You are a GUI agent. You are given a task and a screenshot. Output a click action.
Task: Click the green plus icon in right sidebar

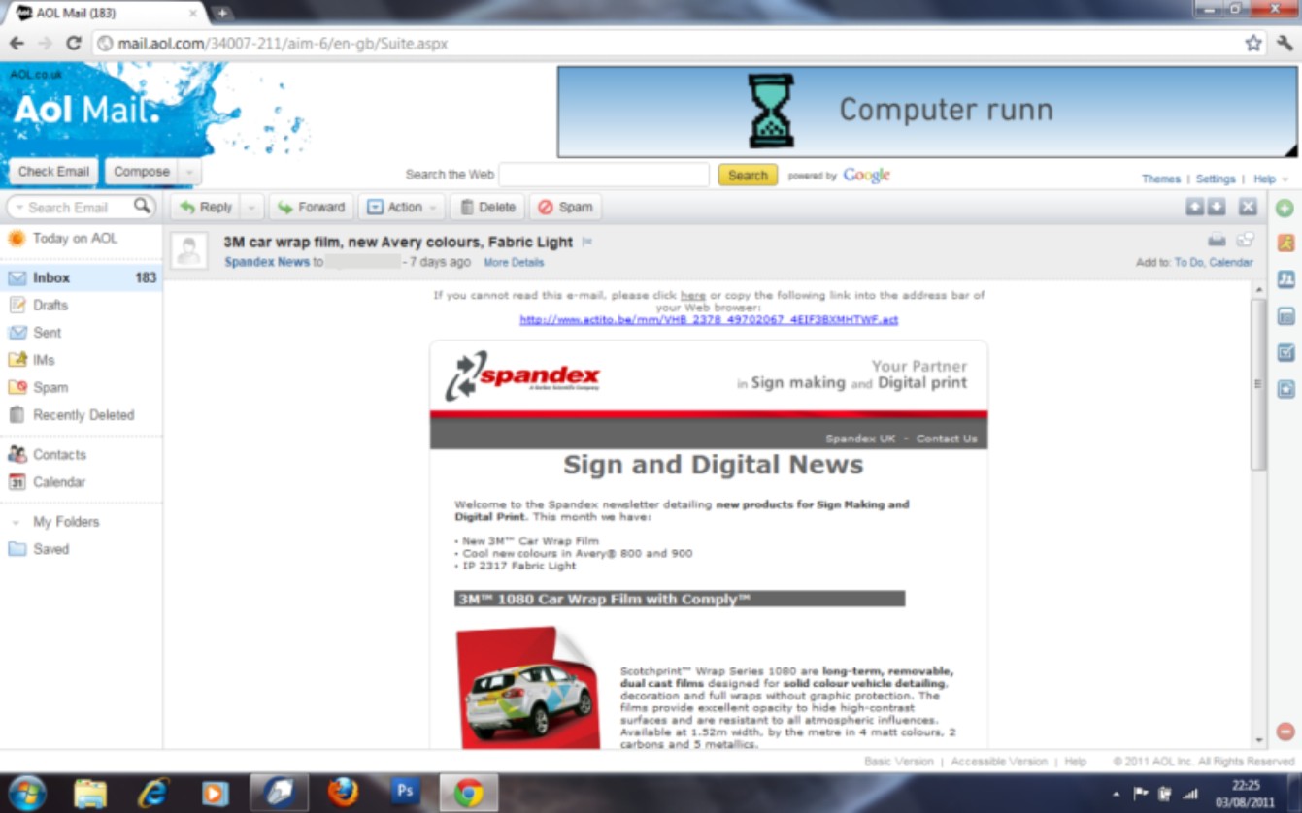click(1285, 209)
